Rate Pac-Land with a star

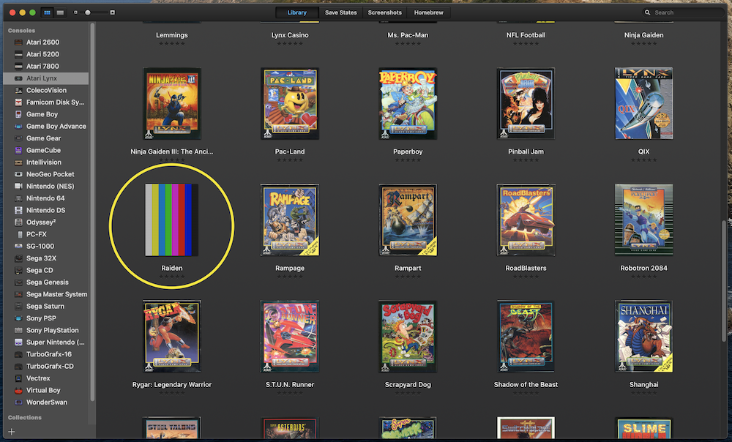pyautogui.click(x=289, y=162)
